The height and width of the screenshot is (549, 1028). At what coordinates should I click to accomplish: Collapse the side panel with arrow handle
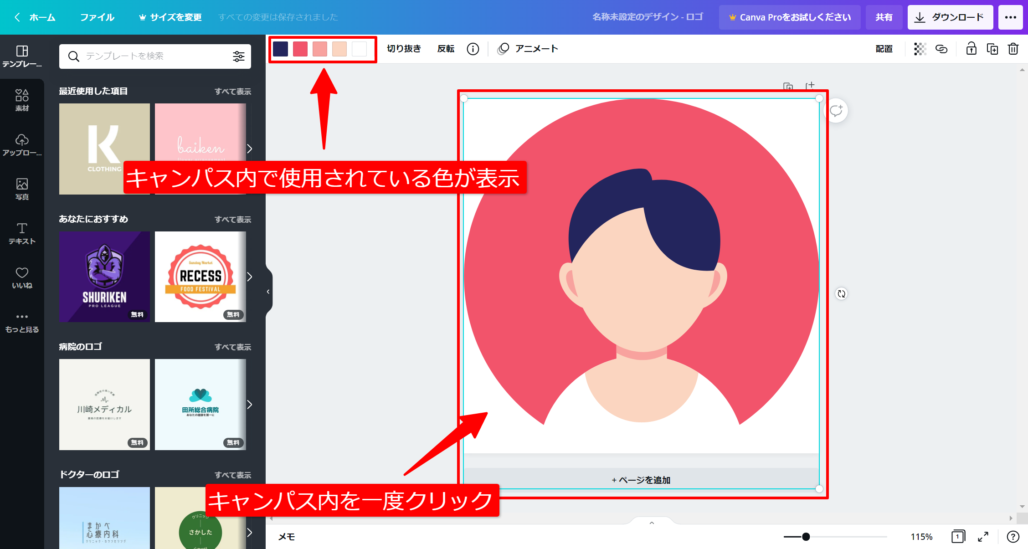pyautogui.click(x=268, y=292)
